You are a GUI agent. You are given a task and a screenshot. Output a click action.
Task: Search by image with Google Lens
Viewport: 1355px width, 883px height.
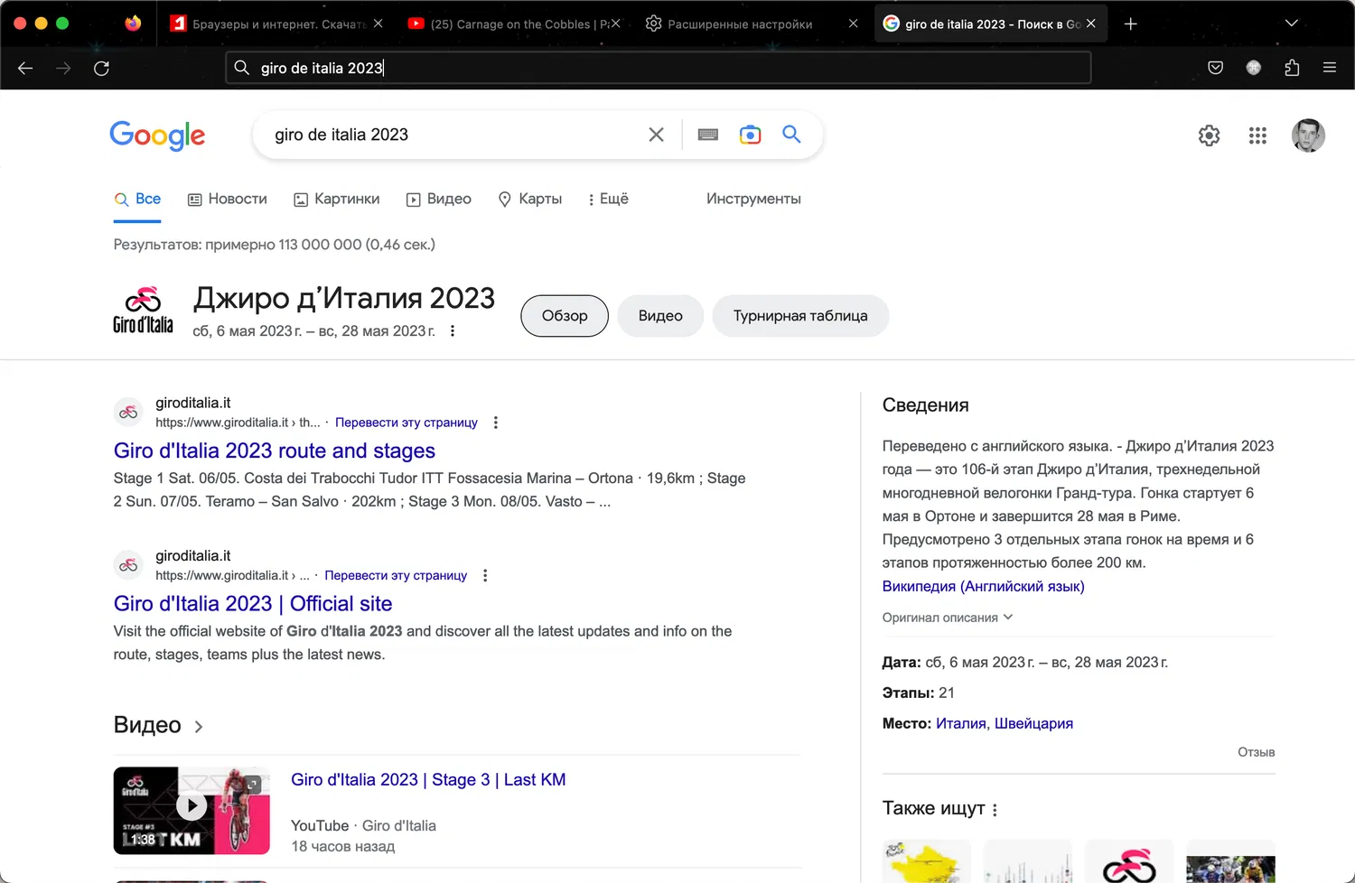point(750,135)
